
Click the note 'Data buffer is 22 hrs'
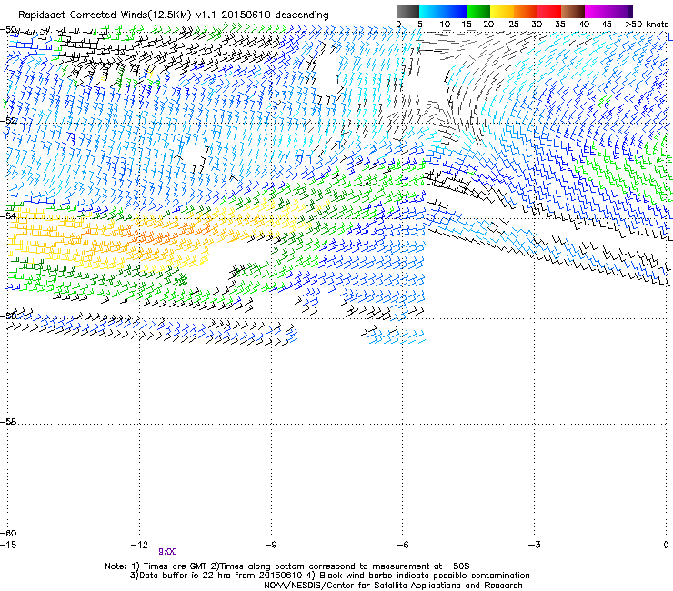pos(185,576)
